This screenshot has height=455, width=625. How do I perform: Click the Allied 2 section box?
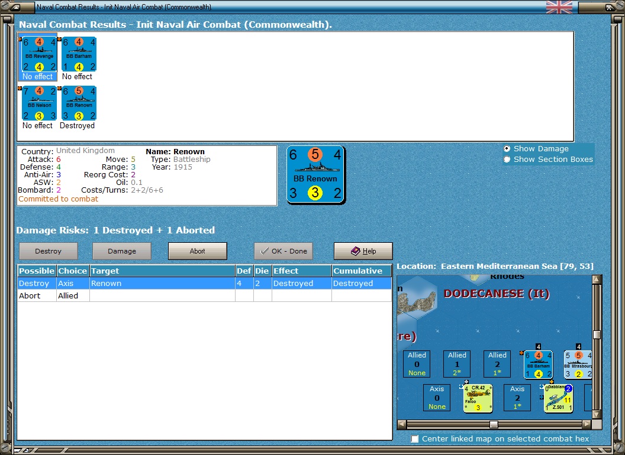click(497, 364)
